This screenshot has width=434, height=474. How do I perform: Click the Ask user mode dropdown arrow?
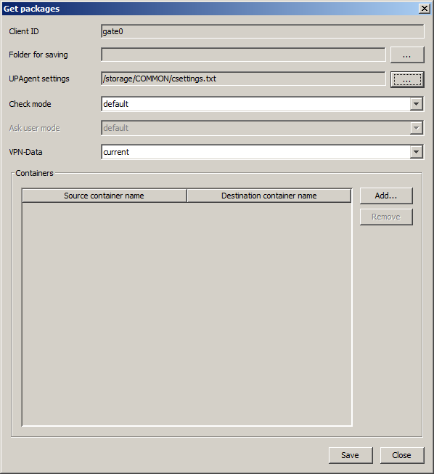click(416, 128)
